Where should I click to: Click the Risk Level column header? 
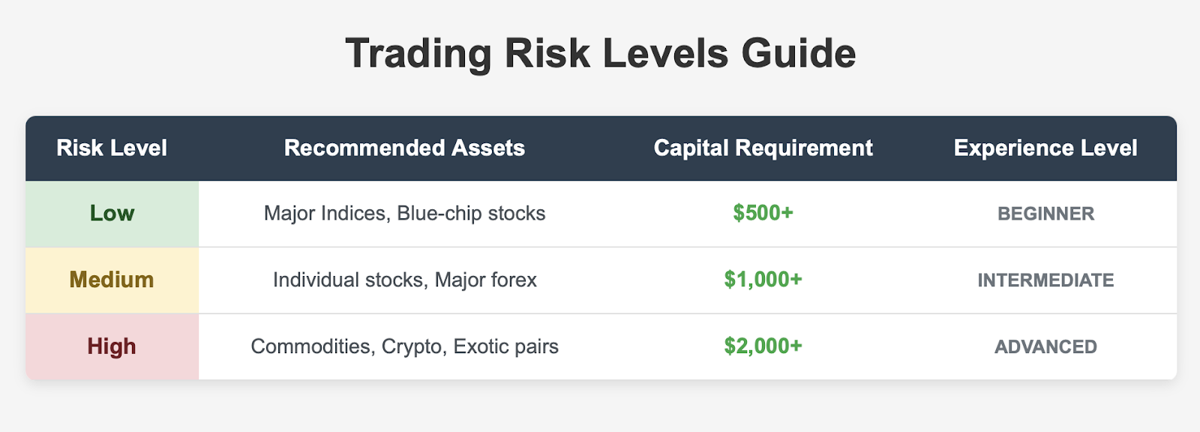[x=112, y=148]
